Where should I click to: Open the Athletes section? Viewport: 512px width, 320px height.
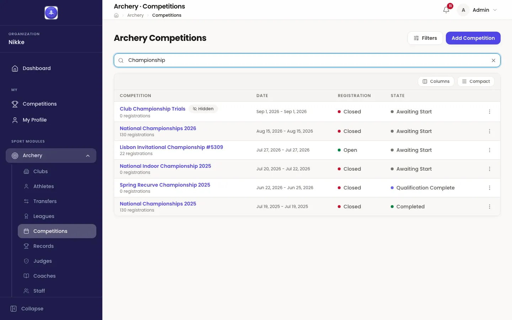point(57,186)
